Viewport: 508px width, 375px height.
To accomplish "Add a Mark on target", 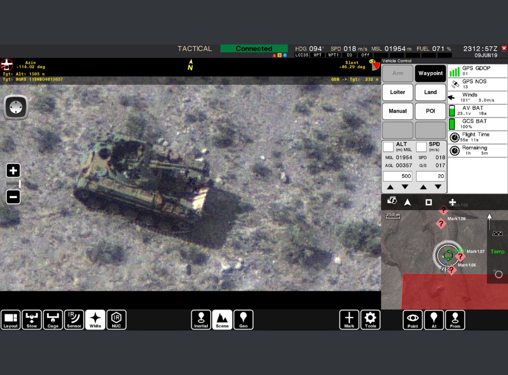I will click(349, 320).
